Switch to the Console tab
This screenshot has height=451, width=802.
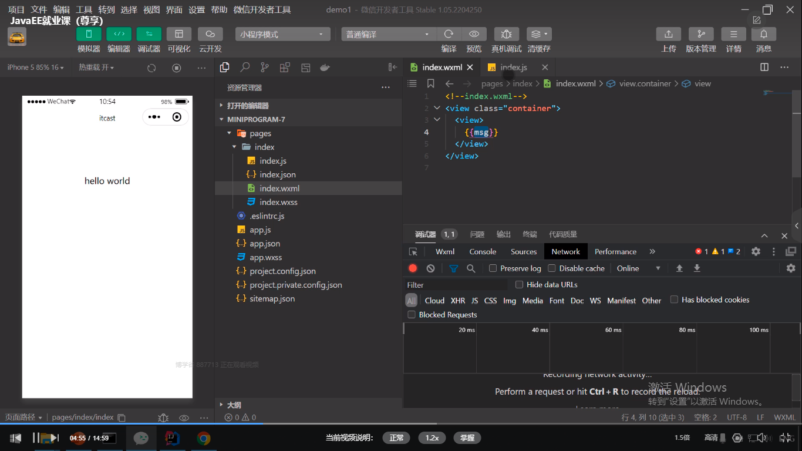(483, 251)
